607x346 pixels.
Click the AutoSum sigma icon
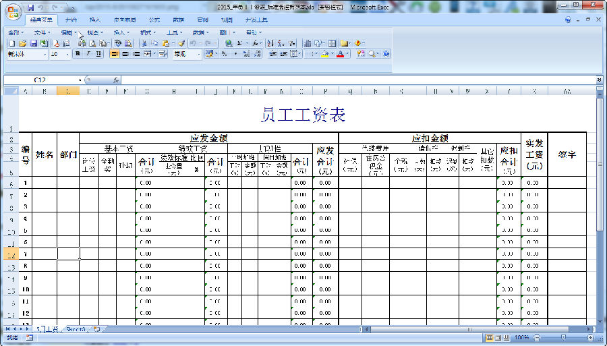point(239,43)
